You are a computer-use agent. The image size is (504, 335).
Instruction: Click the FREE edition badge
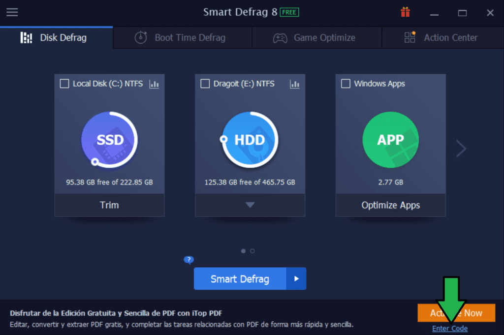(289, 12)
